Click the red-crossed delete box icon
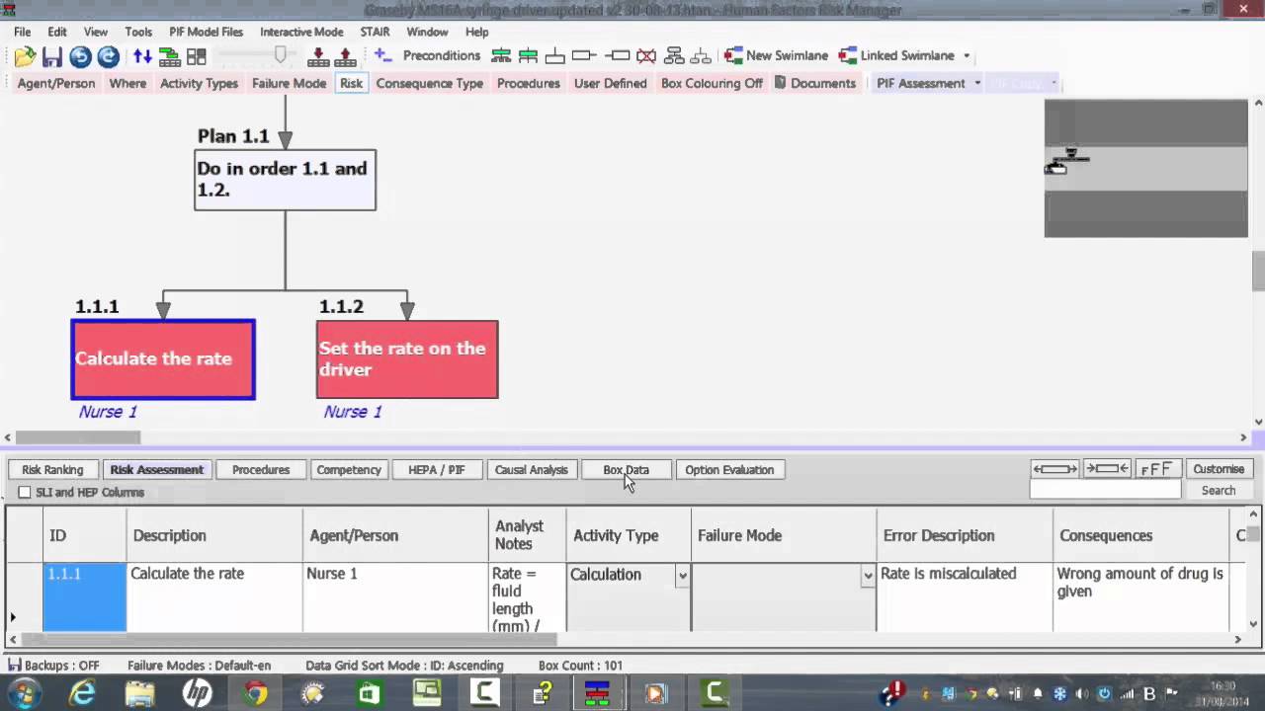Image resolution: width=1265 pixels, height=711 pixels. click(x=646, y=55)
